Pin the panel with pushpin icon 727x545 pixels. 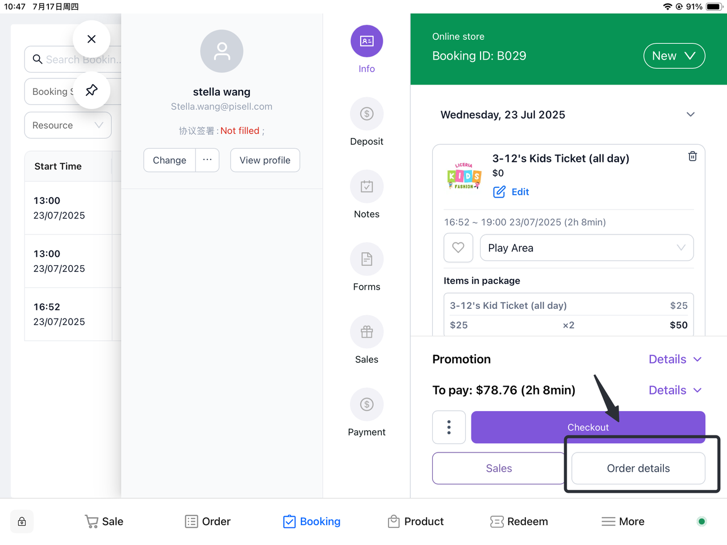91,90
